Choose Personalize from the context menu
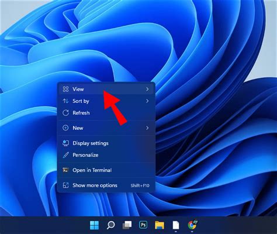This screenshot has height=234, width=277. point(106,155)
